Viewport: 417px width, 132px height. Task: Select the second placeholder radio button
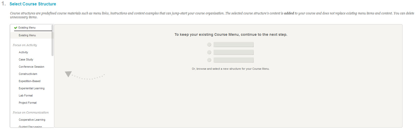[x=209, y=52]
